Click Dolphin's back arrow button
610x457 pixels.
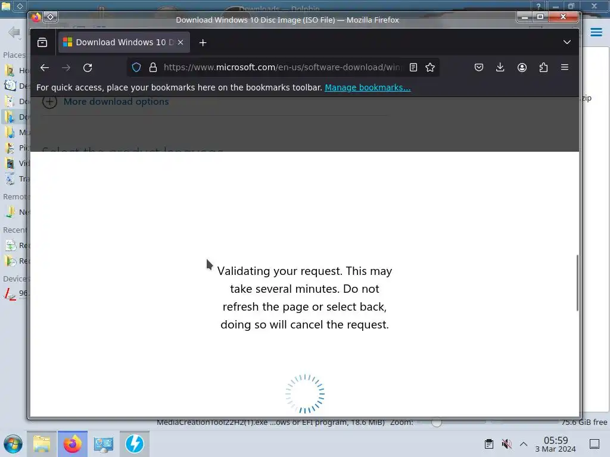click(x=14, y=32)
